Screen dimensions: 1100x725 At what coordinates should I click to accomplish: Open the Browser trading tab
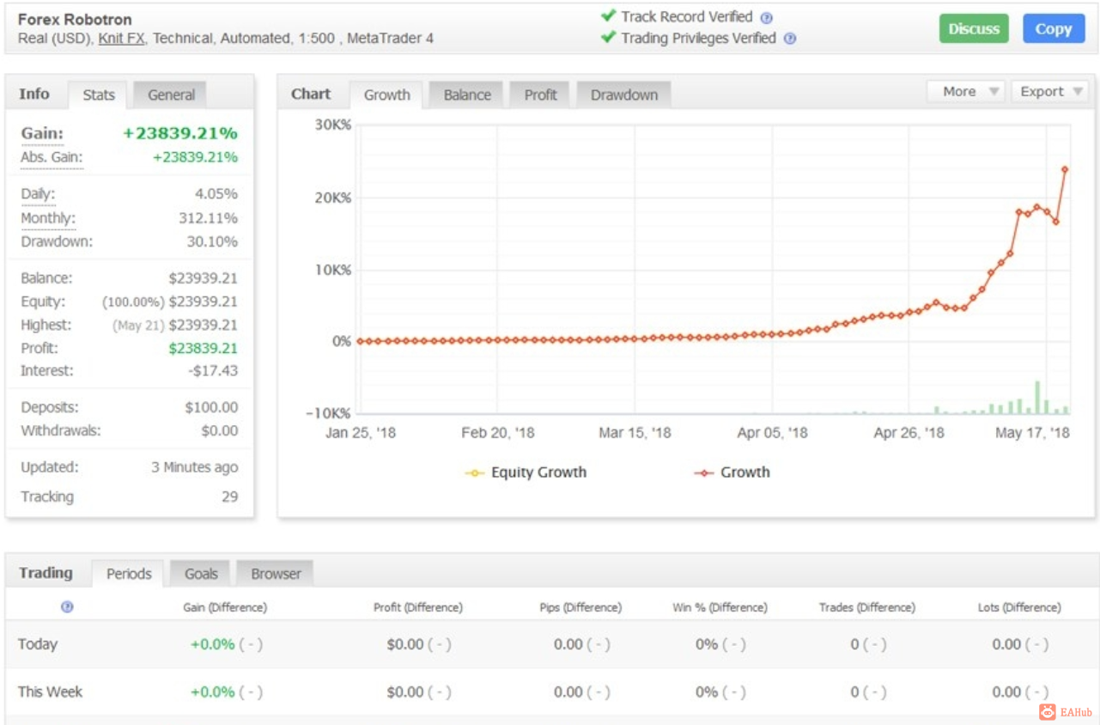coord(276,574)
